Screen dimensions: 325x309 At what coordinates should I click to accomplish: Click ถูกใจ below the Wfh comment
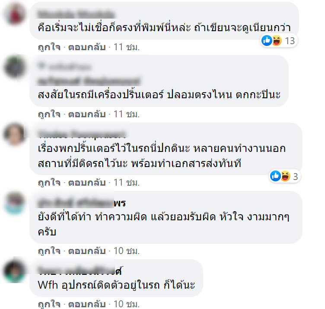point(49,304)
